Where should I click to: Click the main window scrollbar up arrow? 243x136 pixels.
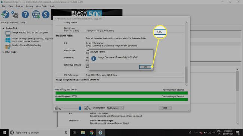237,70
